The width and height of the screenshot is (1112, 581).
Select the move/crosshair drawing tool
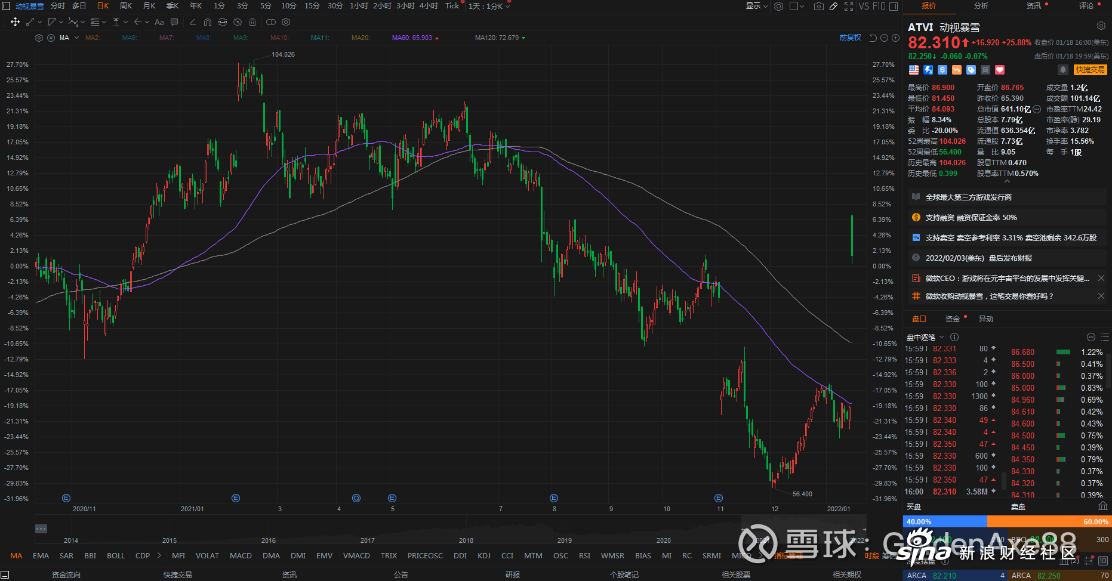15,22
